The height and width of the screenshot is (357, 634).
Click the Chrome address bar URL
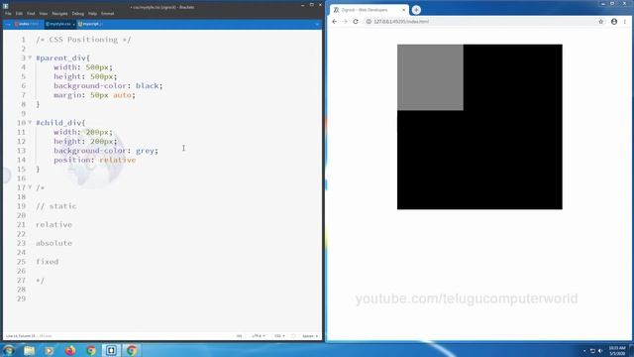(401, 22)
